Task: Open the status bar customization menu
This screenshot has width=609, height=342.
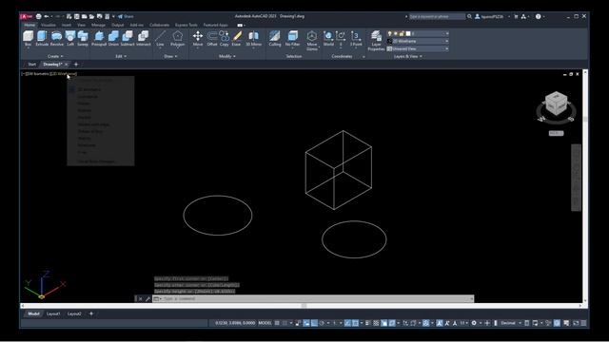Action: [x=583, y=323]
